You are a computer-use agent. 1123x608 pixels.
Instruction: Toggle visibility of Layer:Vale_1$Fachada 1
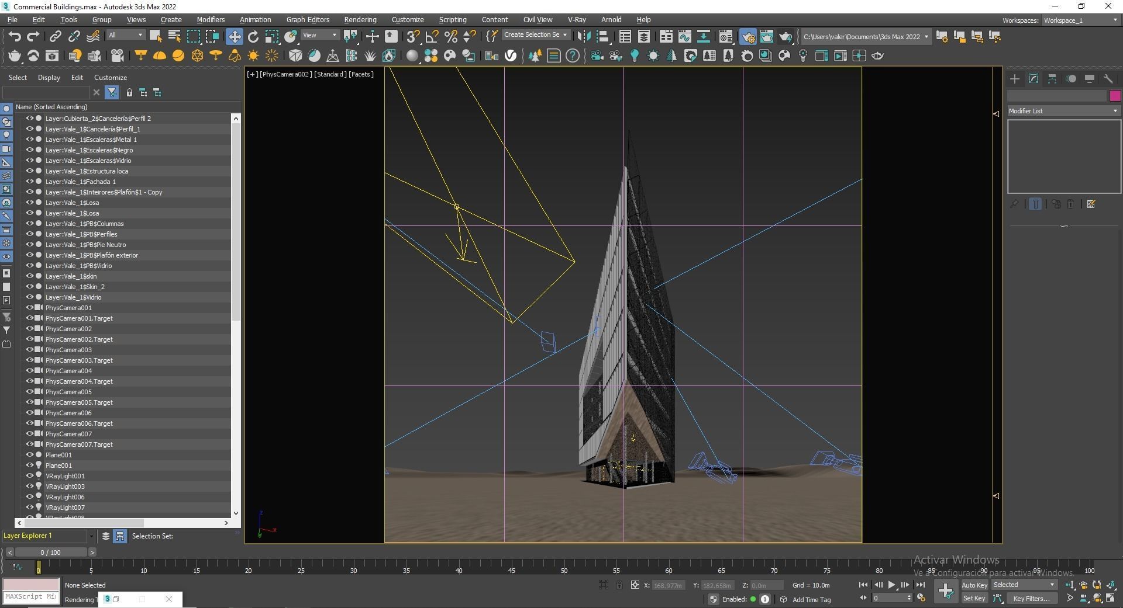coord(29,182)
